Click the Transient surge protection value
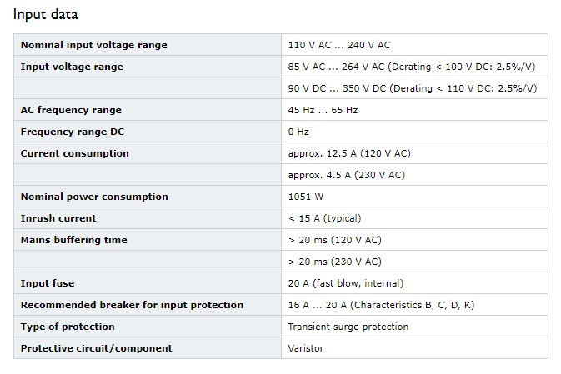This screenshot has width=561, height=374. point(348,327)
